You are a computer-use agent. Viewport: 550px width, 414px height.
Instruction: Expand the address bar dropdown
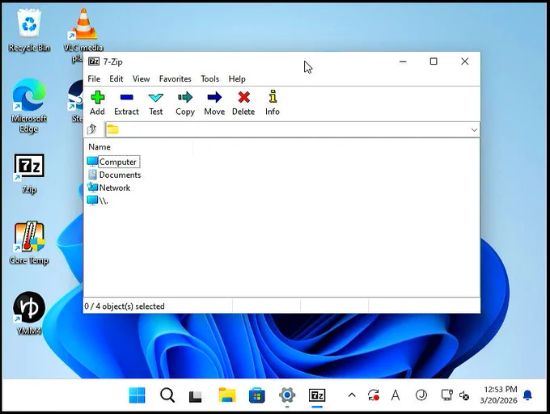pos(474,129)
